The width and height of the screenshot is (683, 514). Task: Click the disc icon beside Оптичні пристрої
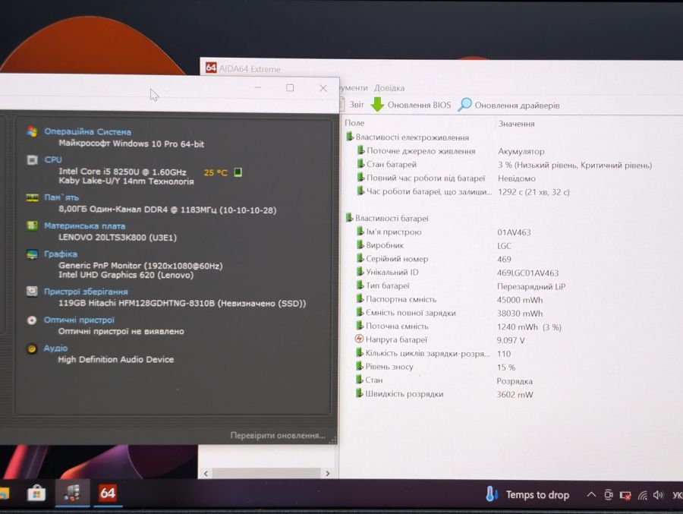click(32, 320)
